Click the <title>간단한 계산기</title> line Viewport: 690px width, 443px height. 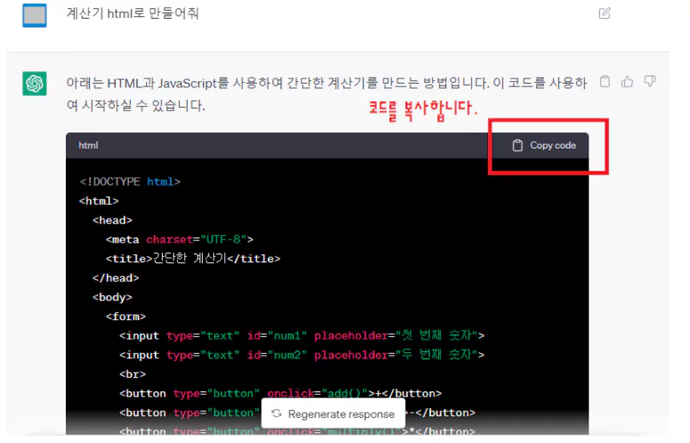[193, 258]
